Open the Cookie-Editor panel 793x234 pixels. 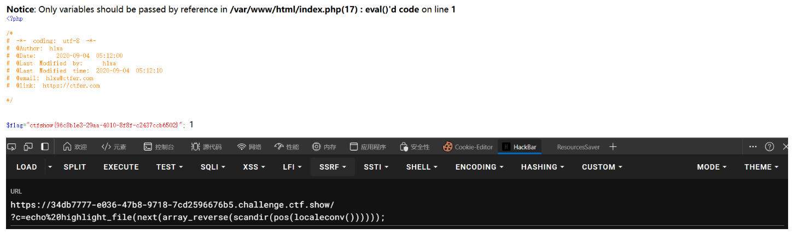coord(468,147)
